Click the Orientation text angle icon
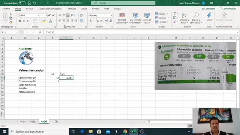 pos(72,15)
